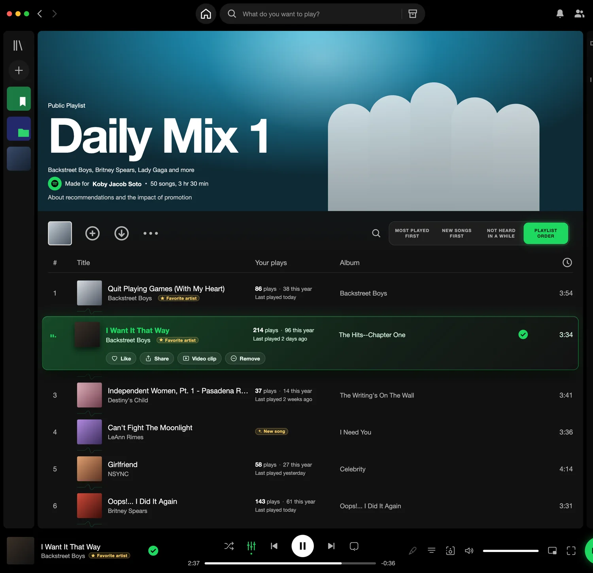
Task: Go to the previous track
Action: pos(274,546)
